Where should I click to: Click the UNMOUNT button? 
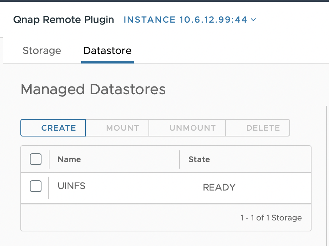(193, 128)
